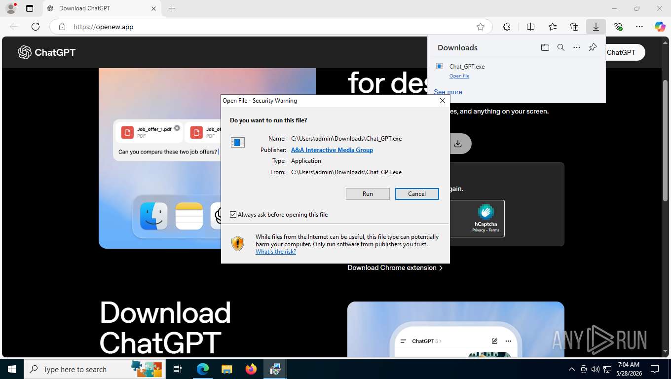
Task: Remove Job_offer_1.pdf attachment with x
Action: pos(177,128)
